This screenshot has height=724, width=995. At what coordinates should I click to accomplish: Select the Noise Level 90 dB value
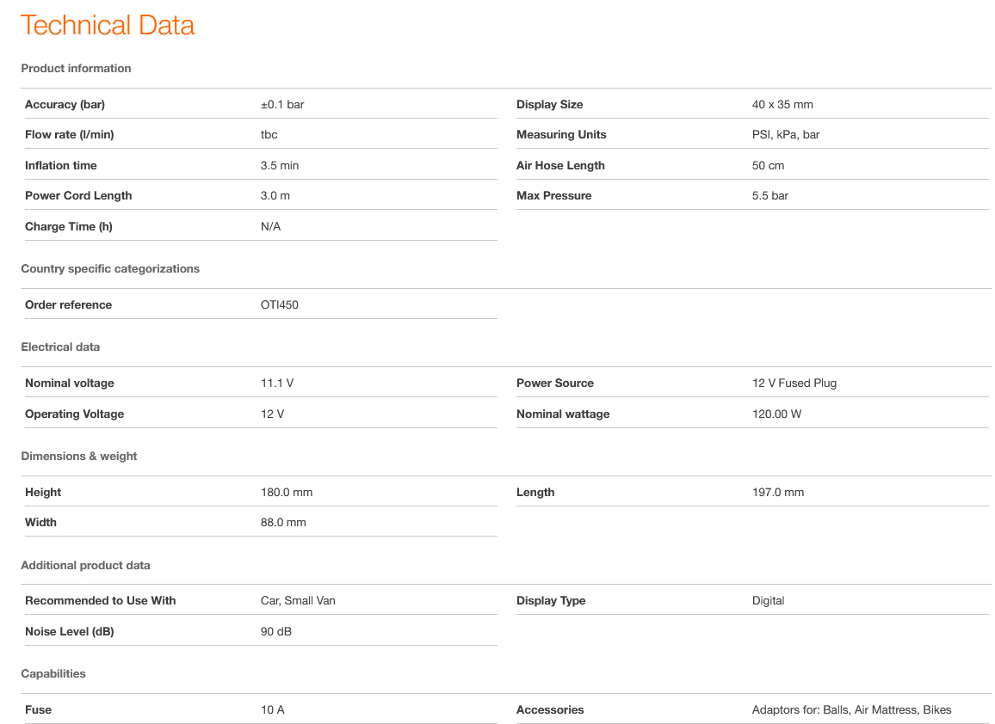(x=276, y=631)
